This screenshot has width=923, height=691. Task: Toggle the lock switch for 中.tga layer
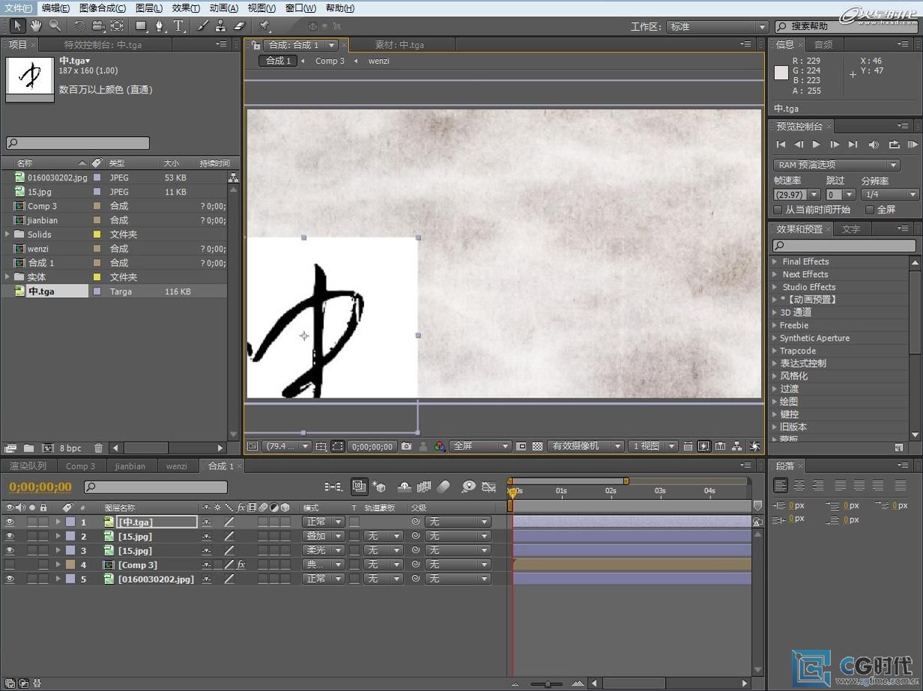43,522
